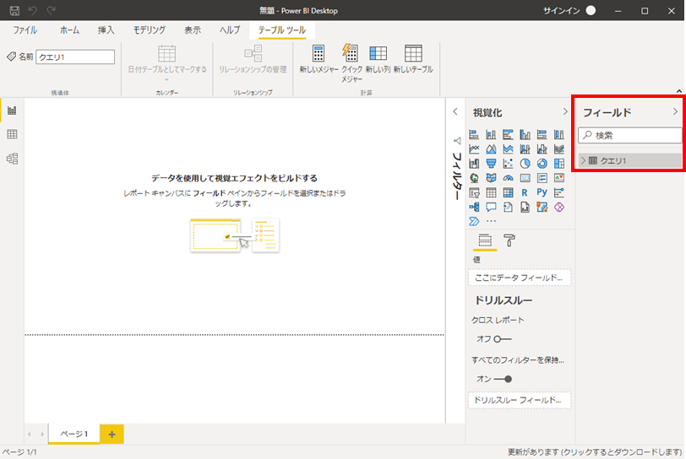
Task: Select the R script visual icon
Action: tap(525, 192)
